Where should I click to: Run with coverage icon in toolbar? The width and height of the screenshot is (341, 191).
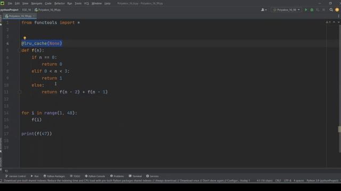(318, 10)
